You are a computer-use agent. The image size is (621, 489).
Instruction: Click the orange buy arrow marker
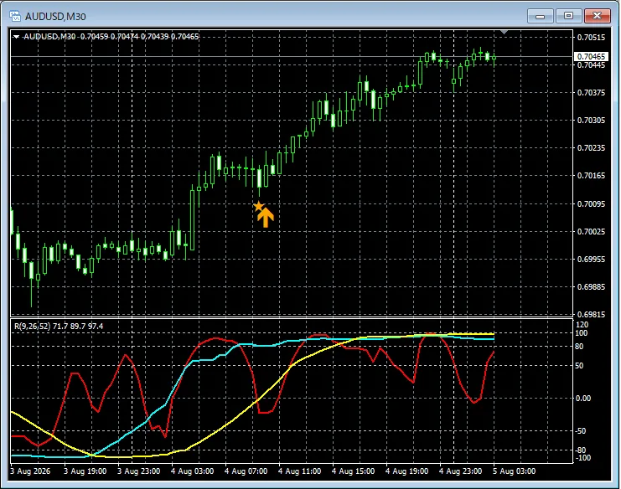click(266, 217)
